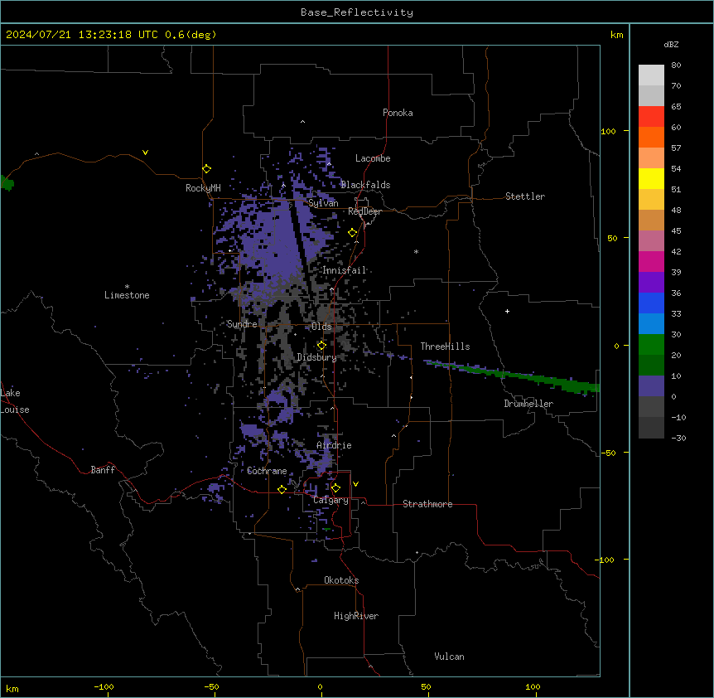Pick the slate purple 0-10 dBZ legend swatch
The image size is (714, 698).
651,386
